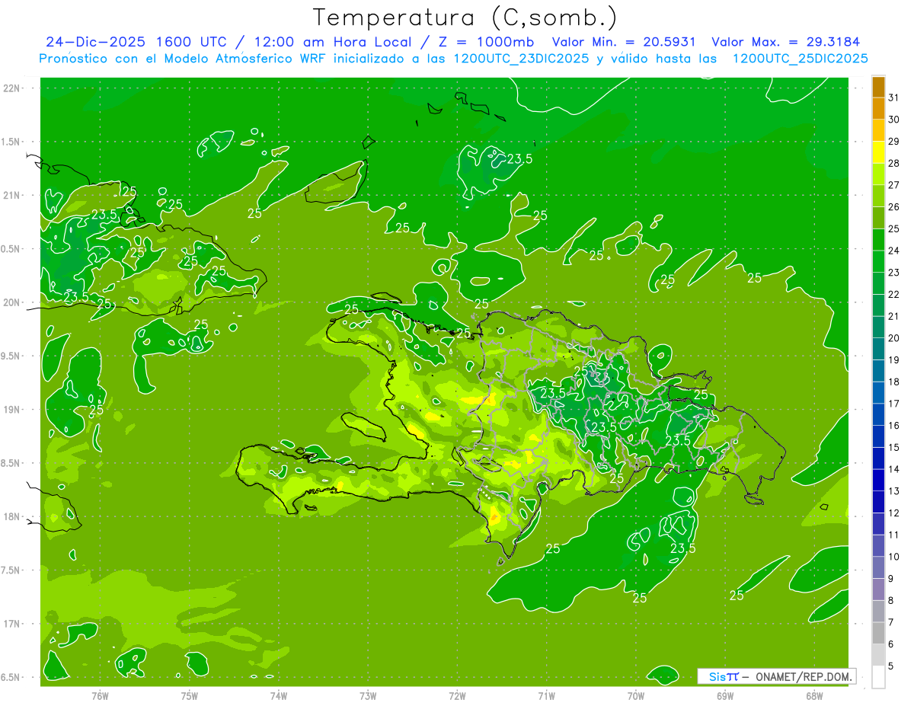The height and width of the screenshot is (706, 914).
Task: Click the "17N" latitude axis label
Action: coord(11,624)
